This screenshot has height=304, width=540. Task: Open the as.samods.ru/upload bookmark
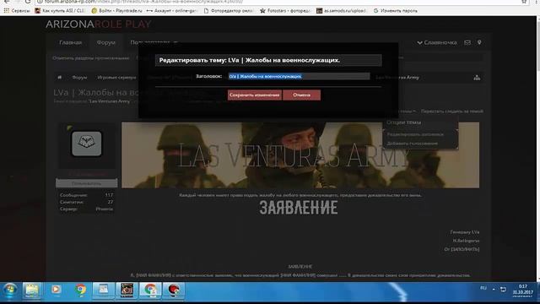tap(342, 11)
